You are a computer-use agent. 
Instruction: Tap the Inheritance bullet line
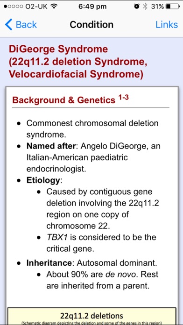click(91, 263)
